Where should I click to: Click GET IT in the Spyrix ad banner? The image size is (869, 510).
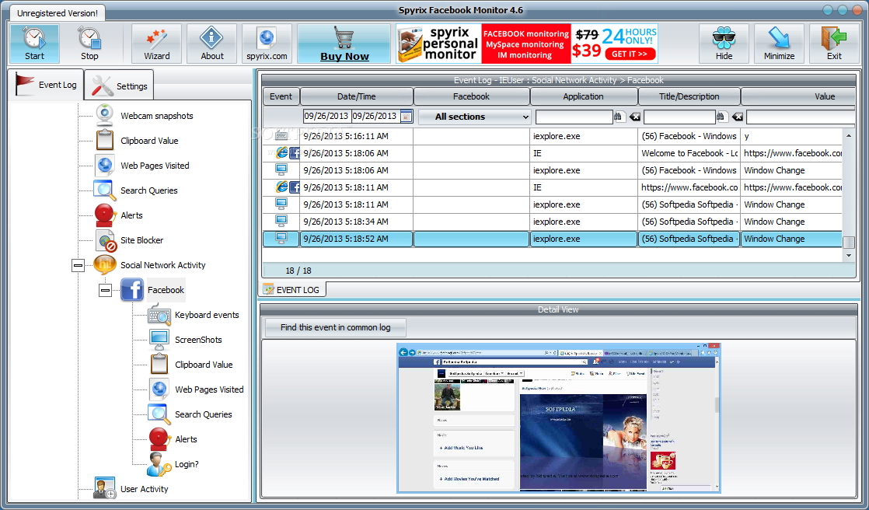pyautogui.click(x=630, y=54)
